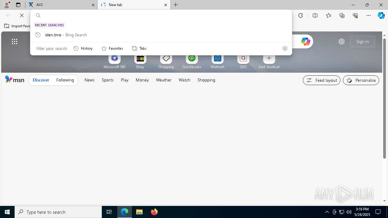Open address bar search settings gear
The height and width of the screenshot is (218, 388).
click(285, 48)
